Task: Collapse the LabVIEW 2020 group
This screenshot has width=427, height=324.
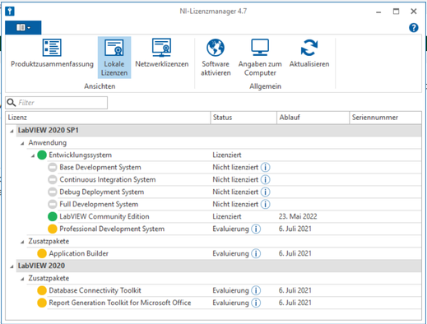Action: (12, 266)
